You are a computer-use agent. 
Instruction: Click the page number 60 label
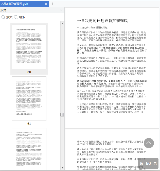pyautogui.click(x=29, y=72)
